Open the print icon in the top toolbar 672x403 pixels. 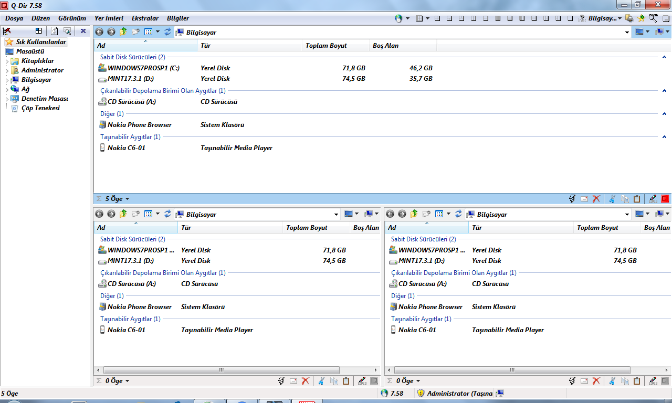click(x=629, y=18)
